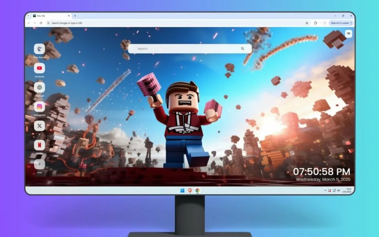Screen dimensions: 379x237
Task: Open the Play Game shortcut icon
Action: point(39,49)
